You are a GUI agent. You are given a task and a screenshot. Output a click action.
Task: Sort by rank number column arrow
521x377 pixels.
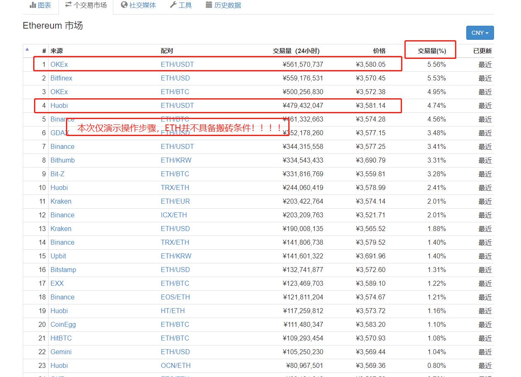pos(27,49)
